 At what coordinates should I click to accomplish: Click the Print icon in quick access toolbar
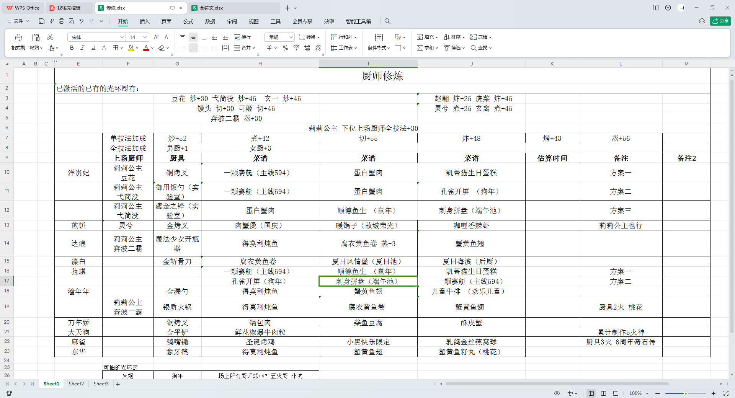point(62,21)
